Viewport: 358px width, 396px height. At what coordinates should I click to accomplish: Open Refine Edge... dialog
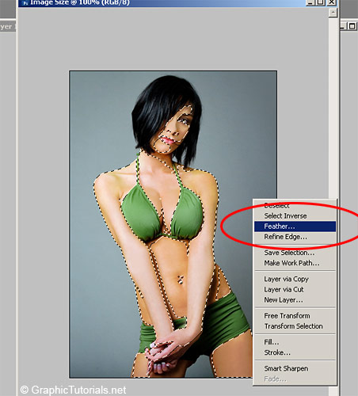[x=295, y=237]
